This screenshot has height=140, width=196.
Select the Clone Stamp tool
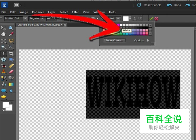[x=3, y=72]
